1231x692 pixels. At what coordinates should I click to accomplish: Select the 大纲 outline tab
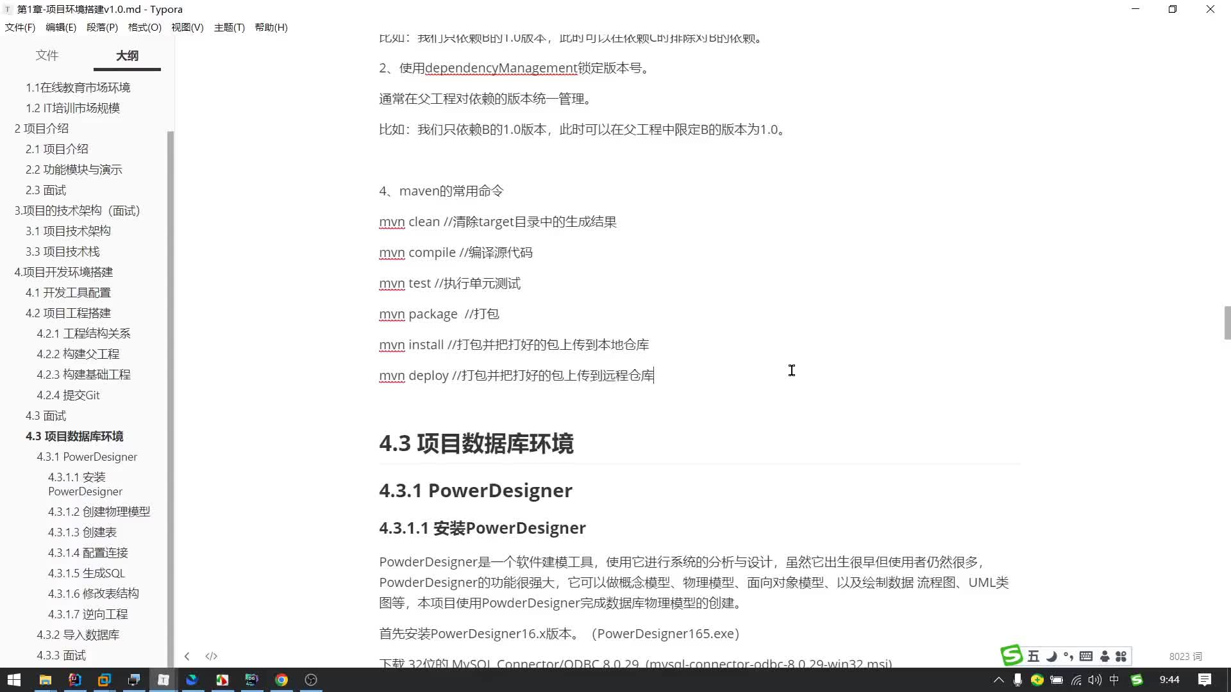coord(127,56)
